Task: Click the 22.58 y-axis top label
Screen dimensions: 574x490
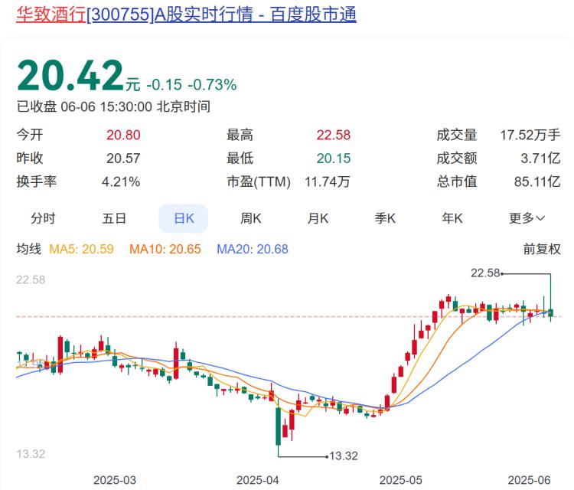Action: tap(31, 279)
